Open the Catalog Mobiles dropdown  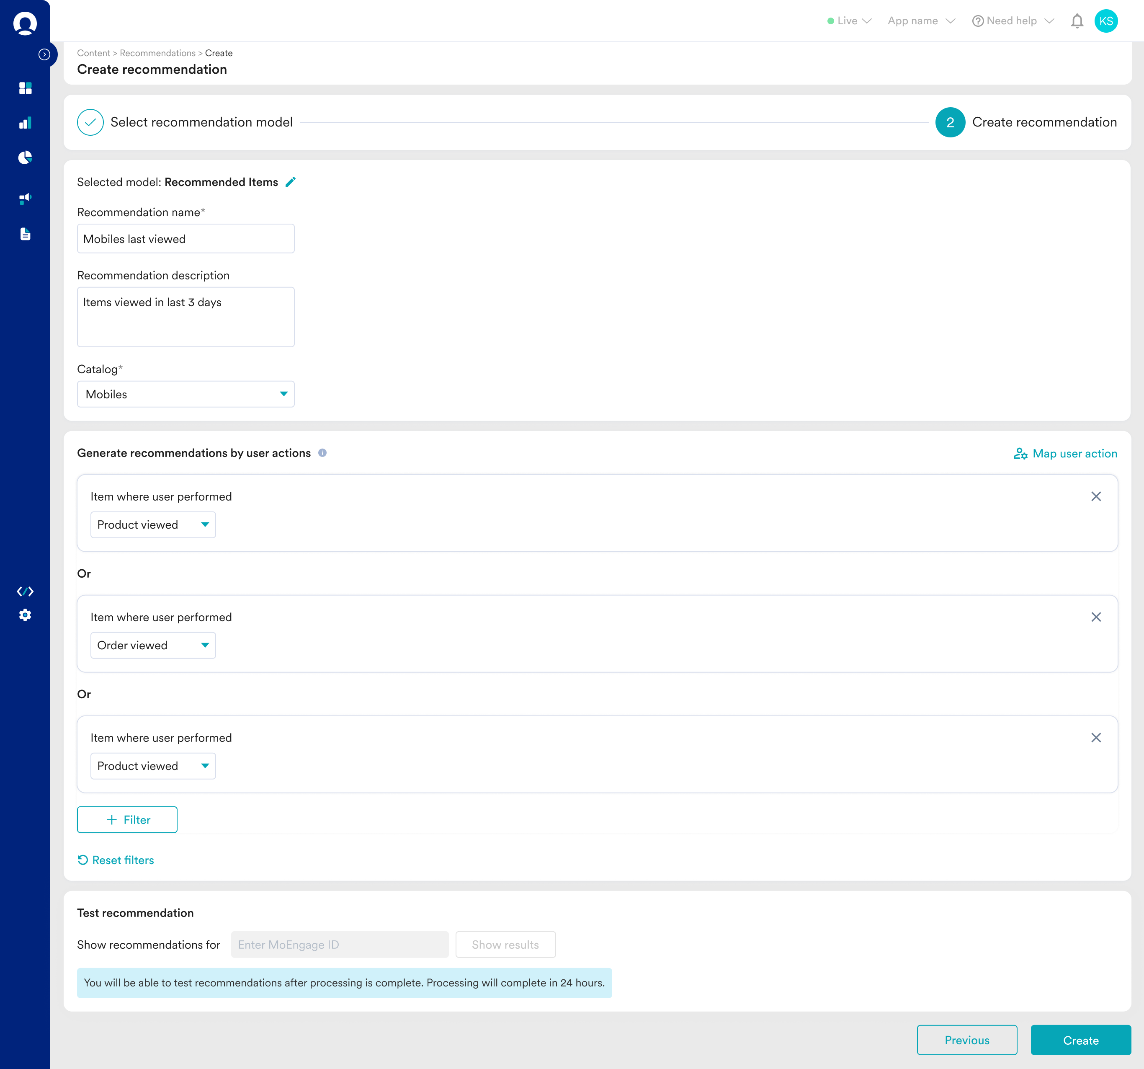tap(186, 394)
